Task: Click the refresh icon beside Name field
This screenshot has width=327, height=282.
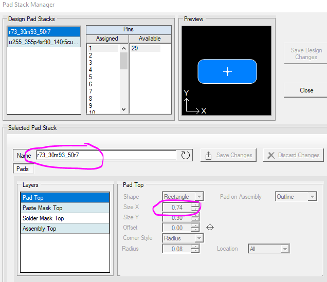Action: [x=186, y=155]
